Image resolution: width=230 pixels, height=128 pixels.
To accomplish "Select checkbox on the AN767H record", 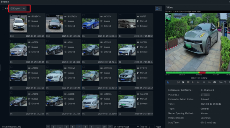I will [x=83, y=15].
